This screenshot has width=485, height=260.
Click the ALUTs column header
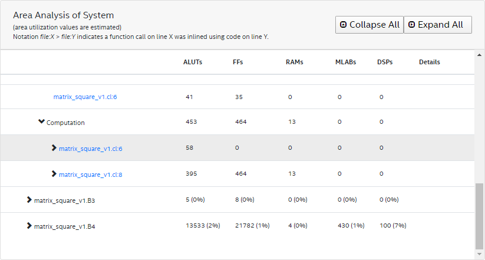[193, 62]
